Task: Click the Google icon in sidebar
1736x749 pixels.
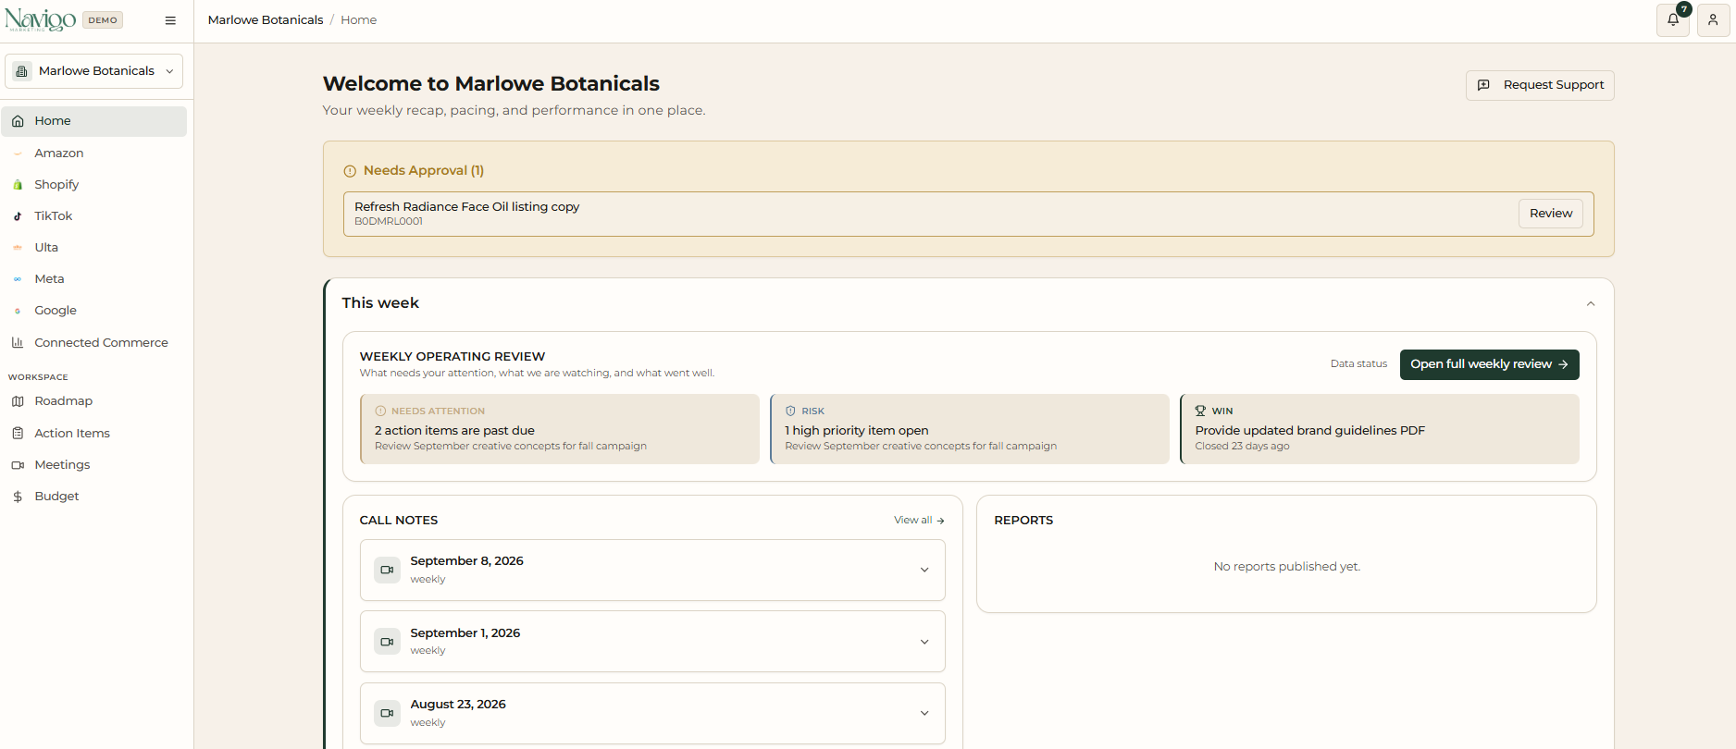Action: (18, 311)
